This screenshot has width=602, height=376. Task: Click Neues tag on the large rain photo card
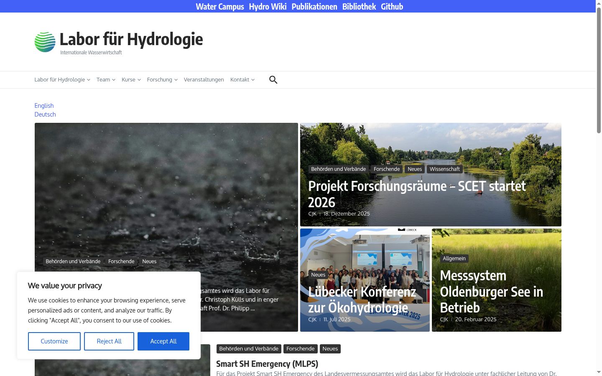pos(149,262)
